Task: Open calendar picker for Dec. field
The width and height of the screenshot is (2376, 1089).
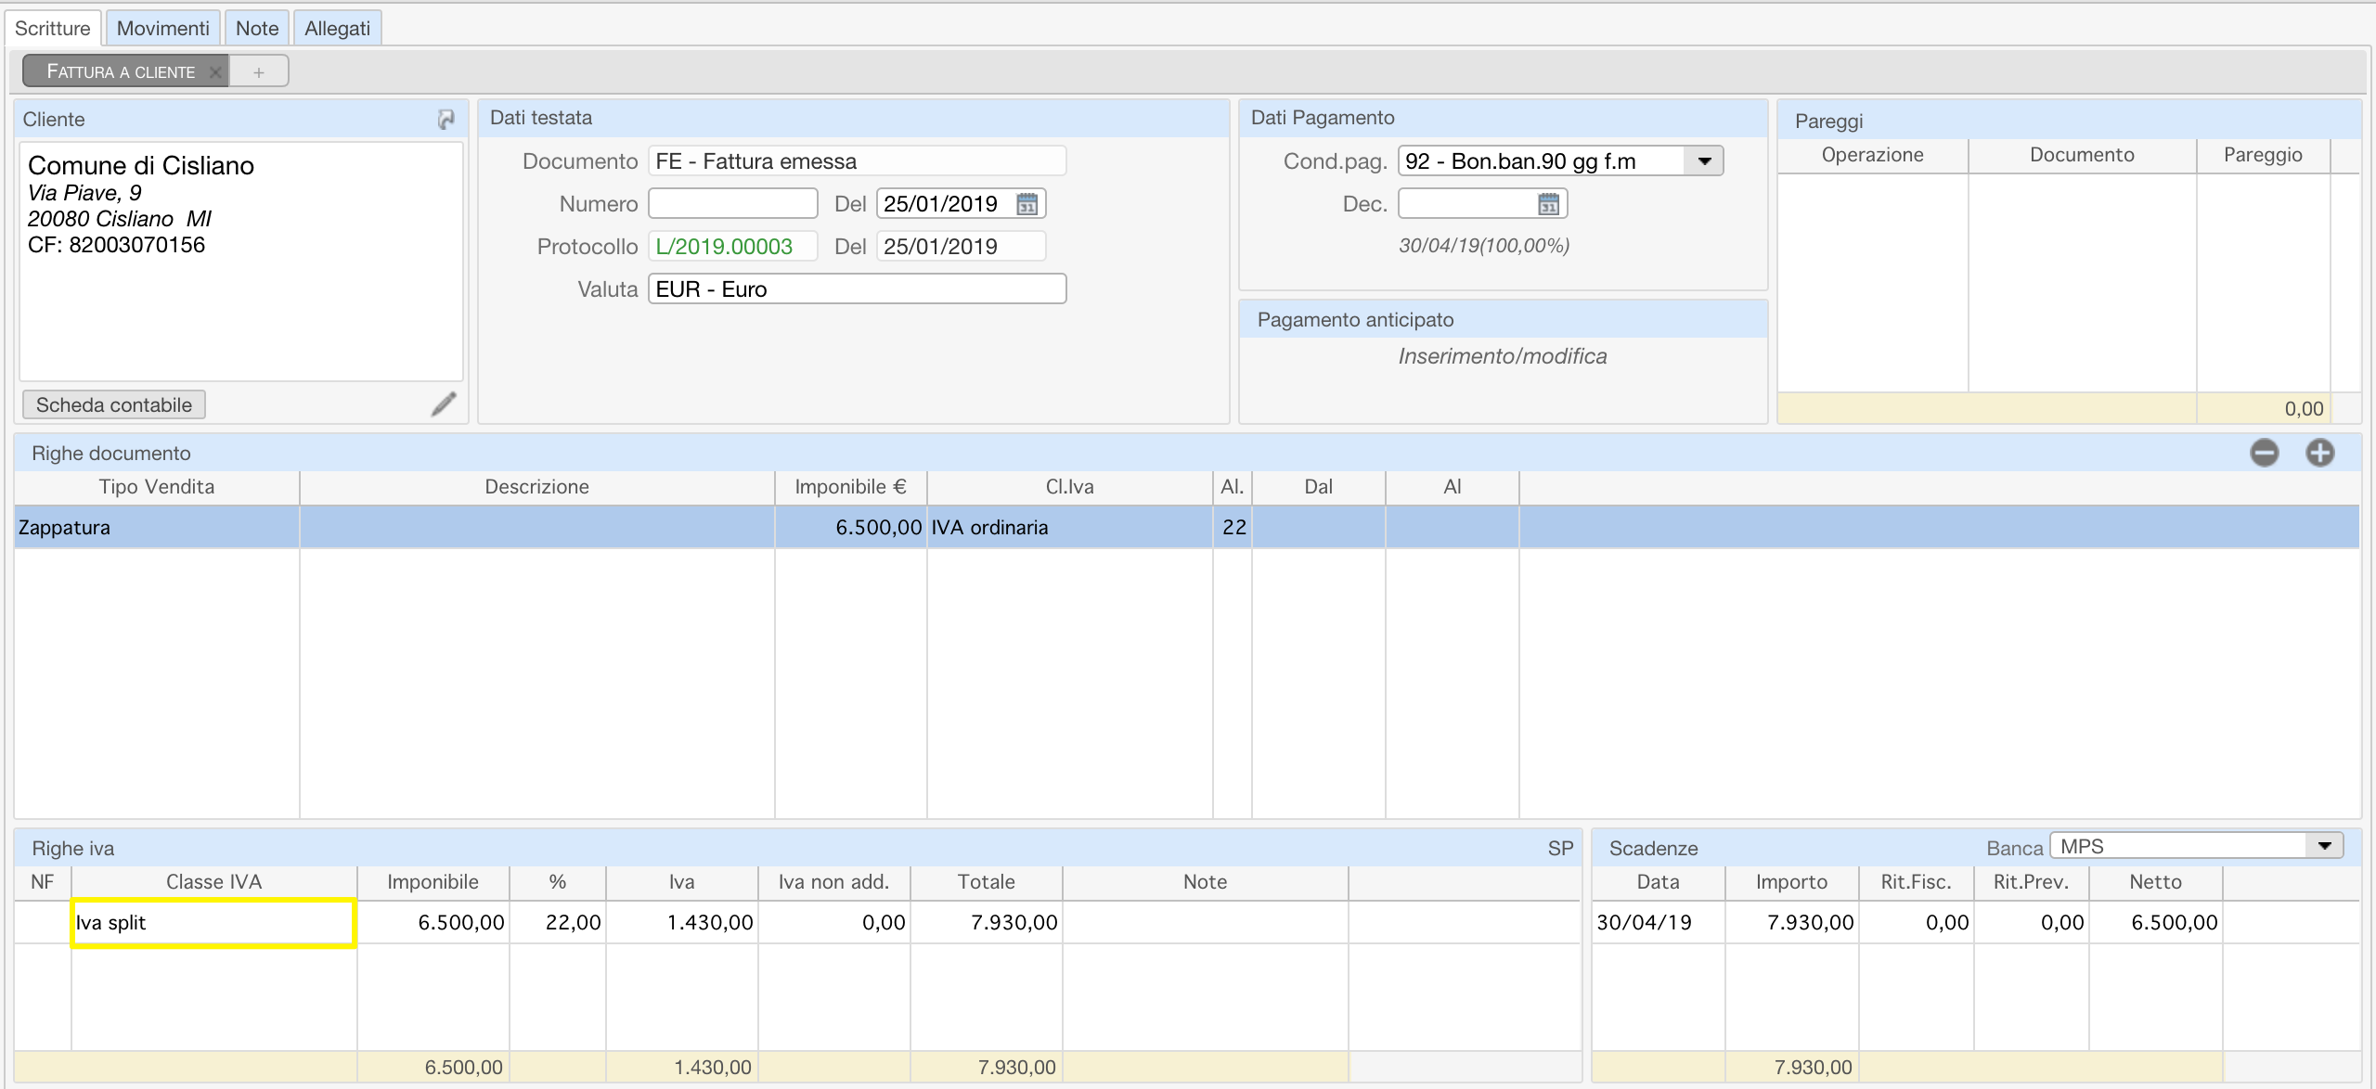Action: (x=1549, y=204)
